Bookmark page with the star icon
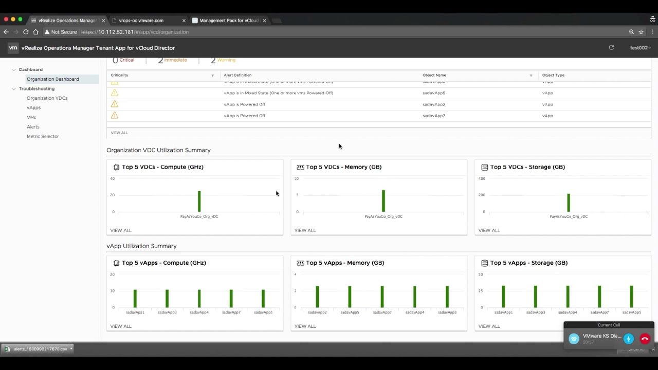This screenshot has height=370, width=658. pyautogui.click(x=641, y=32)
